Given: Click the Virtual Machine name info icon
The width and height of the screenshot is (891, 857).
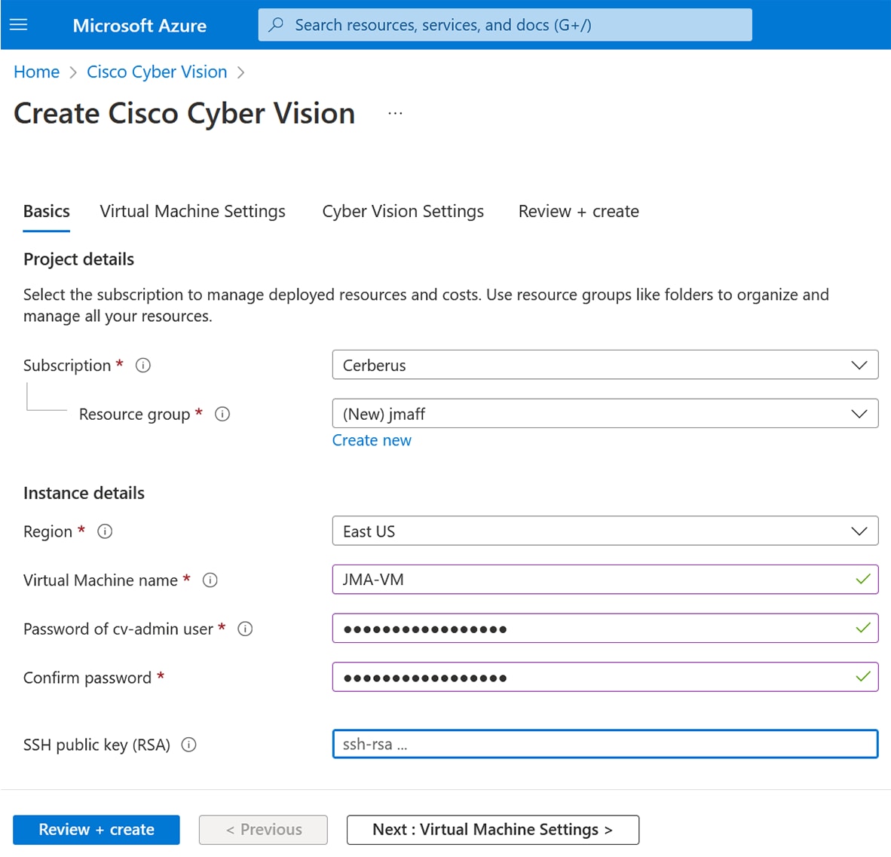Looking at the screenshot, I should click(x=211, y=580).
